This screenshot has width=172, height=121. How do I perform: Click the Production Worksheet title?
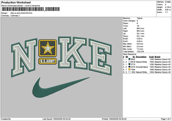16,2
